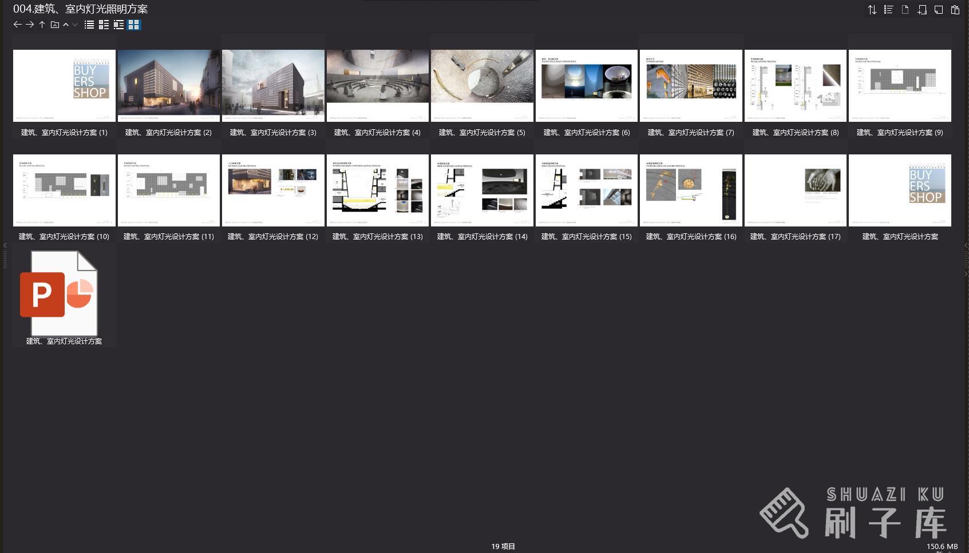Navigate up one folder level
This screenshot has height=553, width=969.
[x=42, y=25]
